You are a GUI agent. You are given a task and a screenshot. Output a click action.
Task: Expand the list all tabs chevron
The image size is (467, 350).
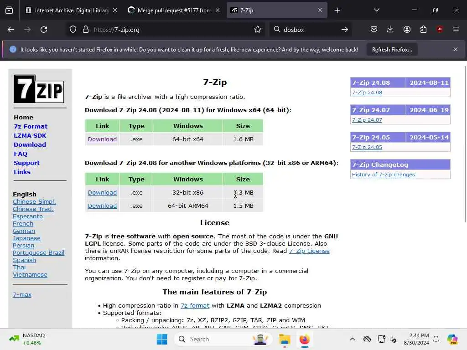click(x=376, y=10)
